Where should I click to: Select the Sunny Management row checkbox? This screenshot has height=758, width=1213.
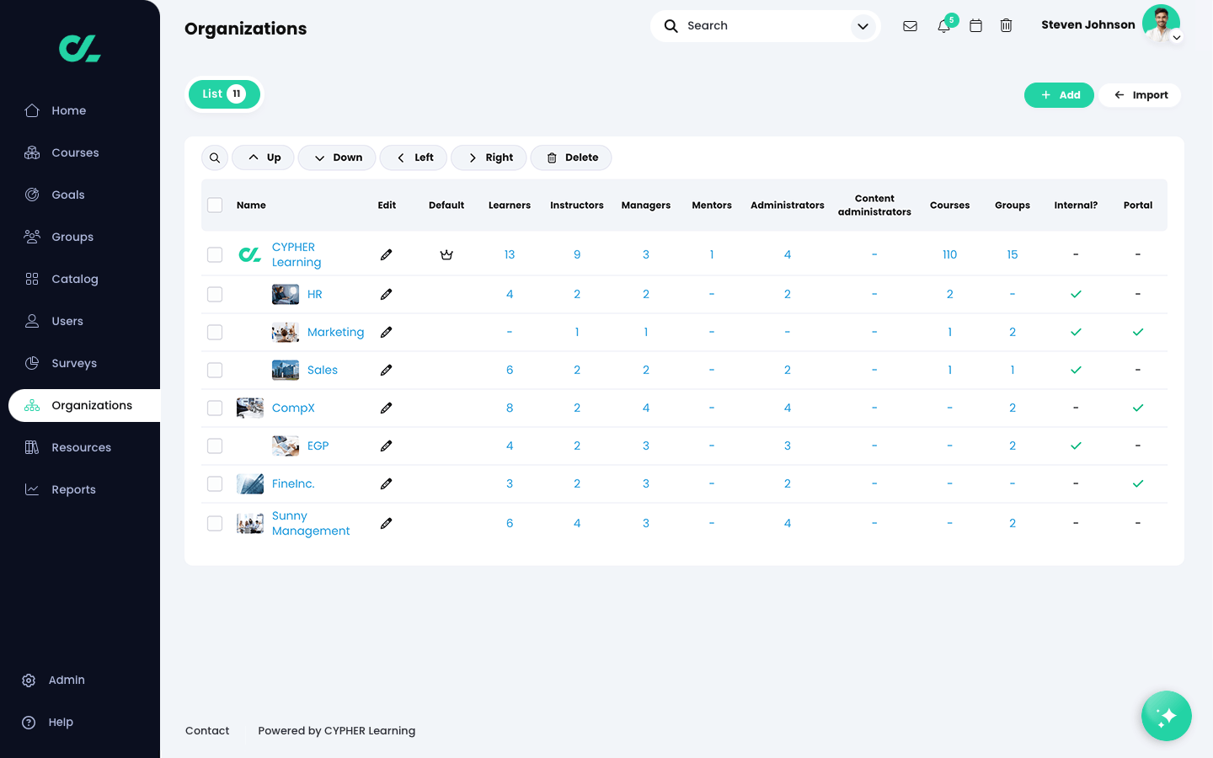tap(215, 523)
